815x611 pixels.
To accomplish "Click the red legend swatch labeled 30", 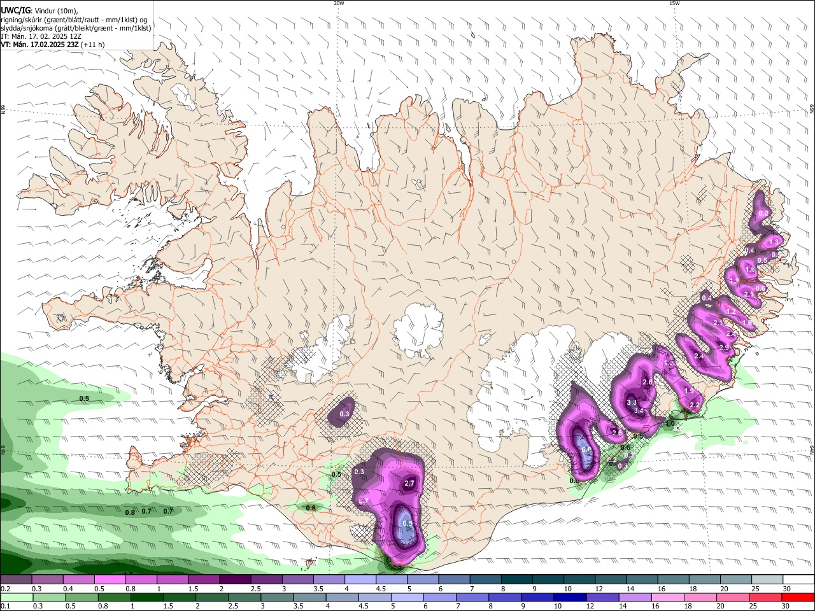I will point(798,598).
